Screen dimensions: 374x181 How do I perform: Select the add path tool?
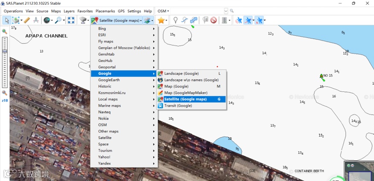click(184, 20)
